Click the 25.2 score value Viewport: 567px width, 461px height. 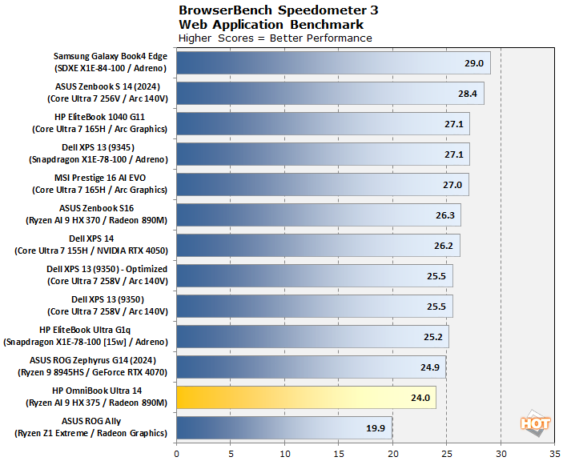pyautogui.click(x=432, y=337)
